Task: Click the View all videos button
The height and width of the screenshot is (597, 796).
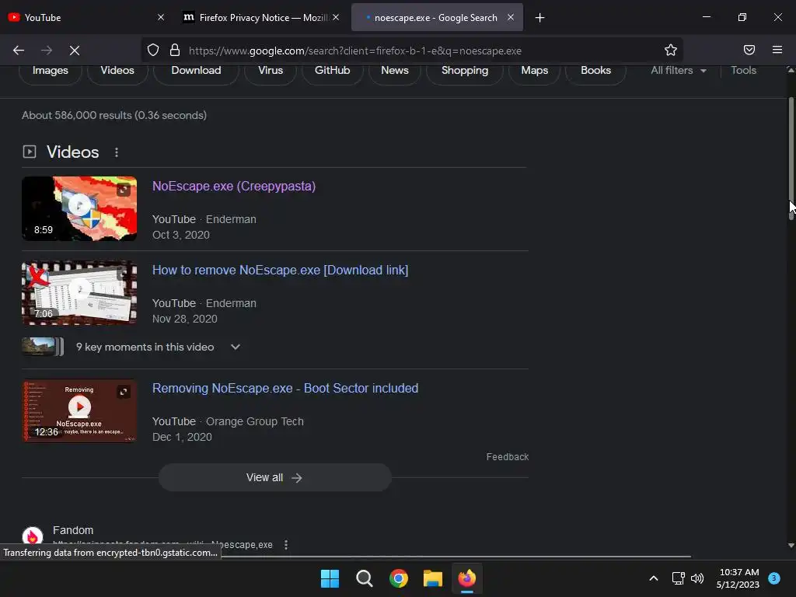Action: [274, 478]
